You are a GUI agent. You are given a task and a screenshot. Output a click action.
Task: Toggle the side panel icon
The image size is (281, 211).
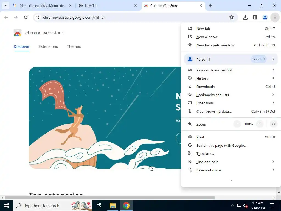[255, 17]
